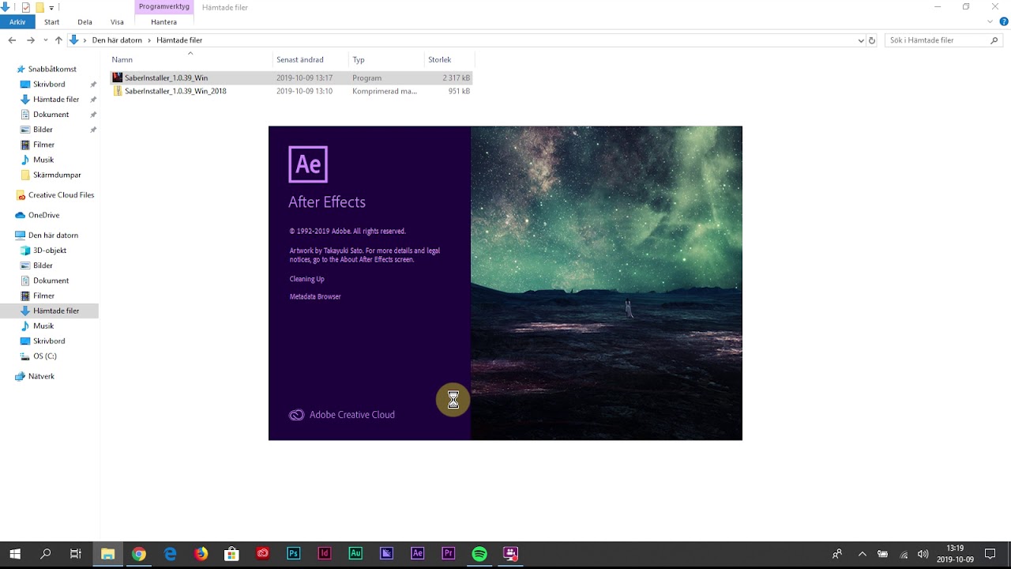Launch Photoshop from the taskbar
This screenshot has width=1011, height=569.
pyautogui.click(x=293, y=554)
